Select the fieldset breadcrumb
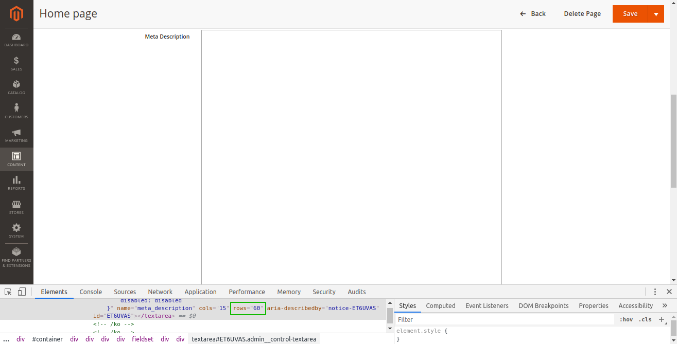The image size is (677, 344). (x=143, y=339)
